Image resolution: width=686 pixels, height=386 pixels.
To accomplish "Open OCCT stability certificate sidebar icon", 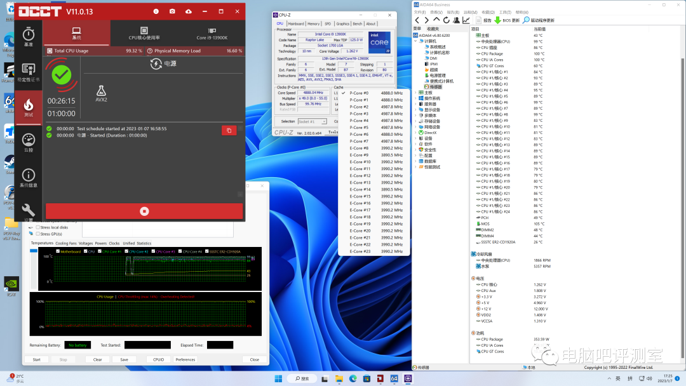I will [x=29, y=69].
